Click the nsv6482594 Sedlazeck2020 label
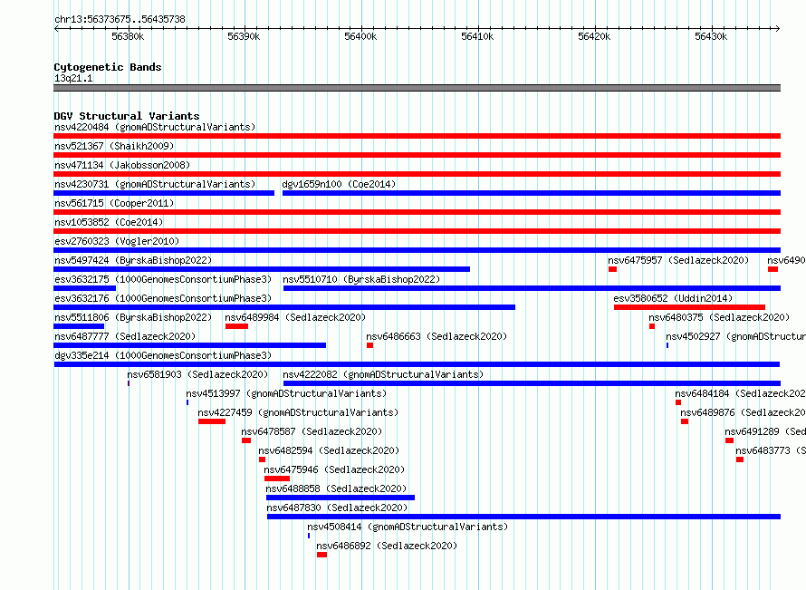The width and height of the screenshot is (806, 590). [329, 450]
